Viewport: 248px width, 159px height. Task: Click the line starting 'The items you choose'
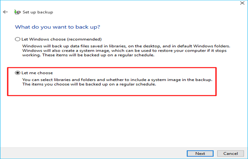tap(89, 85)
